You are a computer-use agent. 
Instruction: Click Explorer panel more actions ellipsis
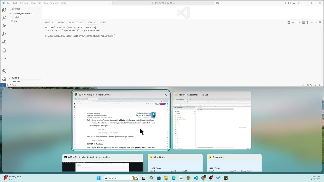38,9
